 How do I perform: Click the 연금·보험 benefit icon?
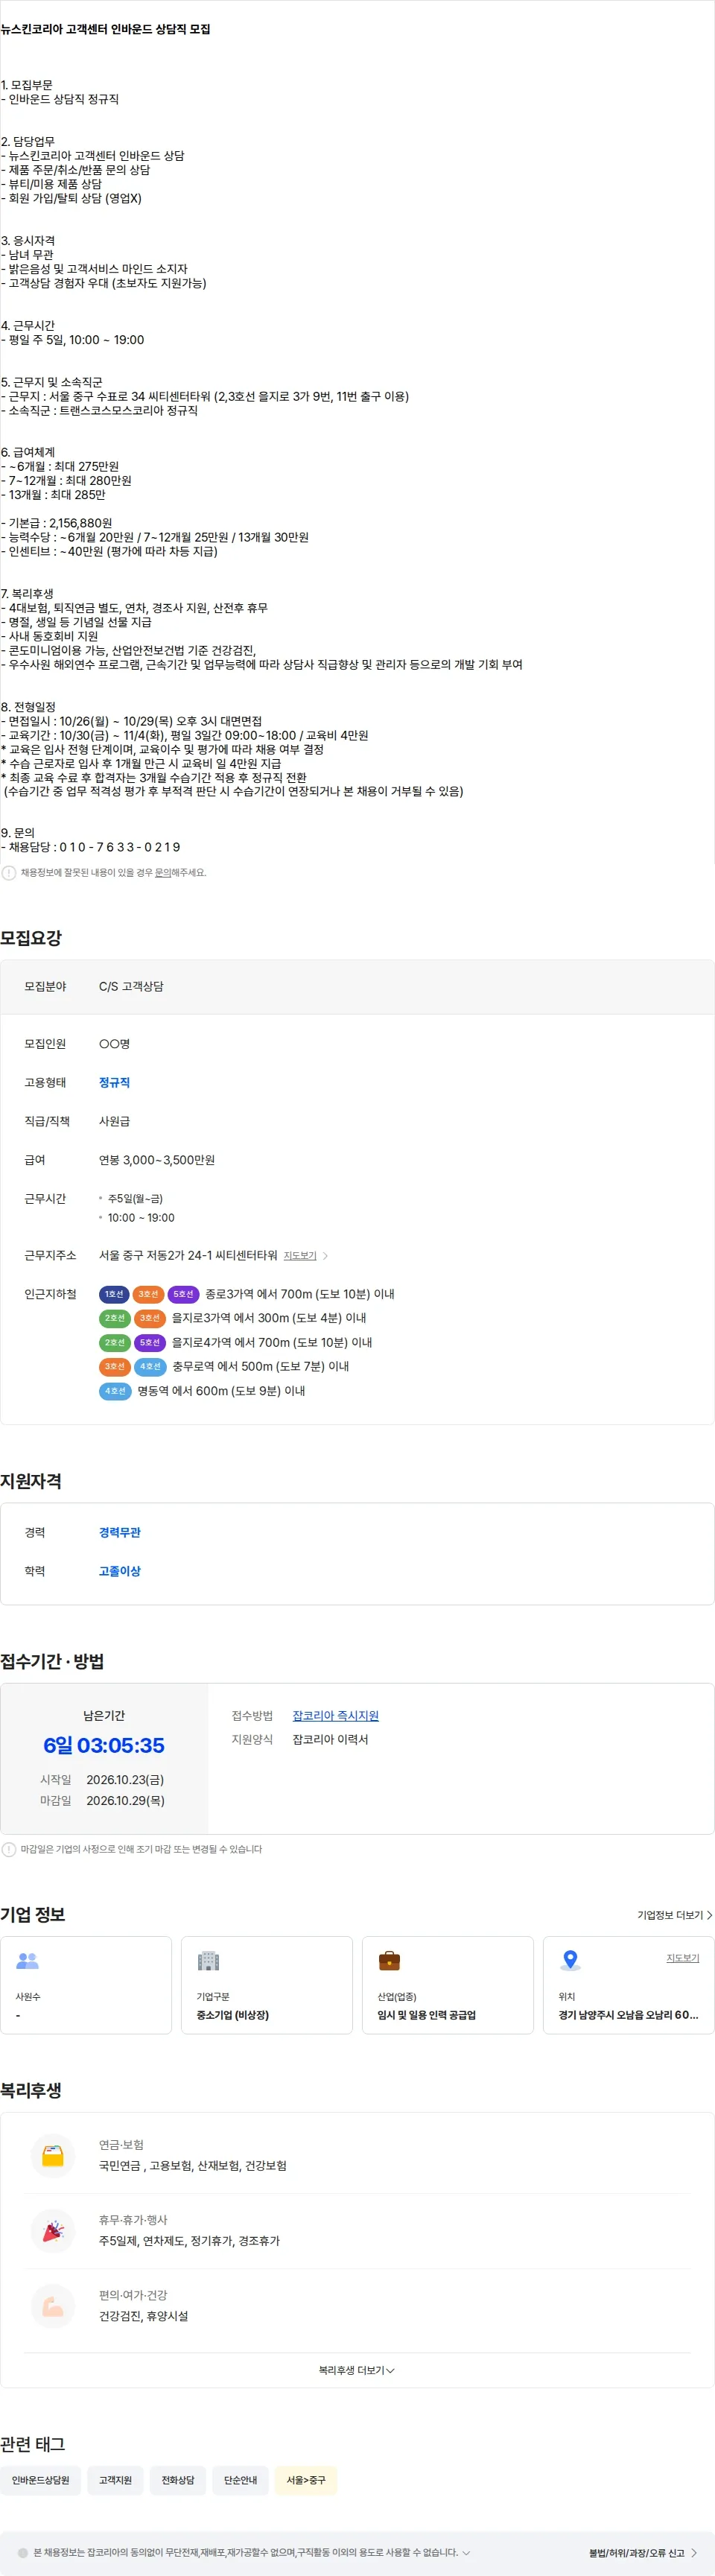coord(53,2155)
